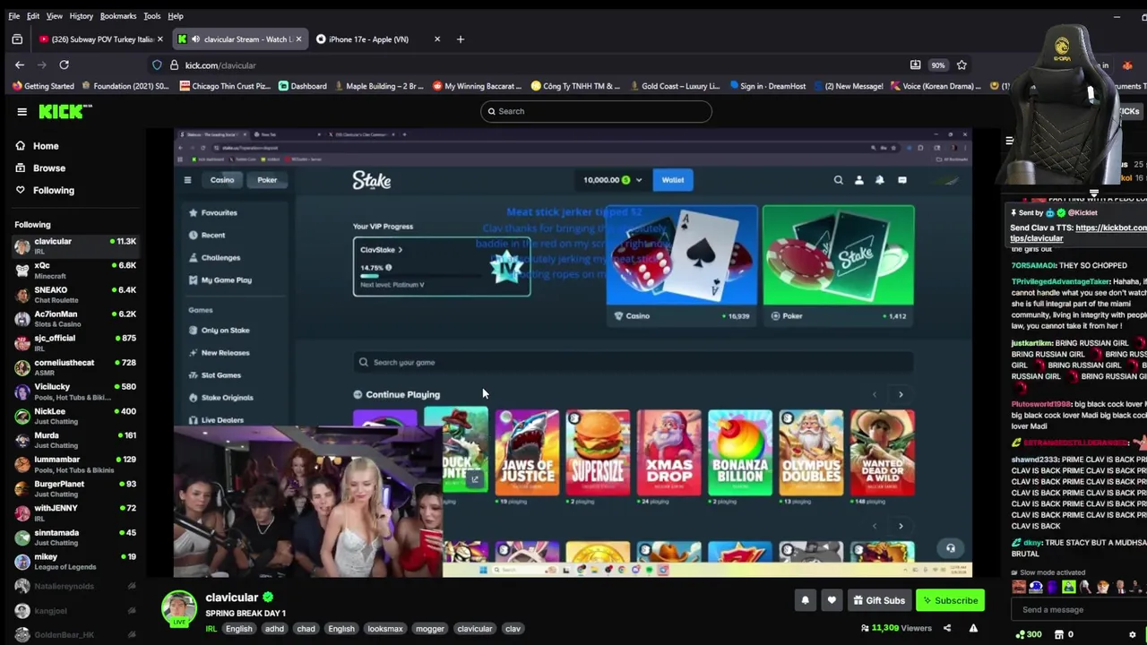Open the Tools menu
Screen dimensions: 1147x645
click(151, 16)
